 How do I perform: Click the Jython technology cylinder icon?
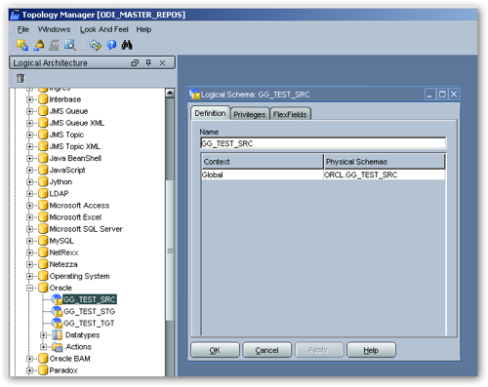coord(43,181)
